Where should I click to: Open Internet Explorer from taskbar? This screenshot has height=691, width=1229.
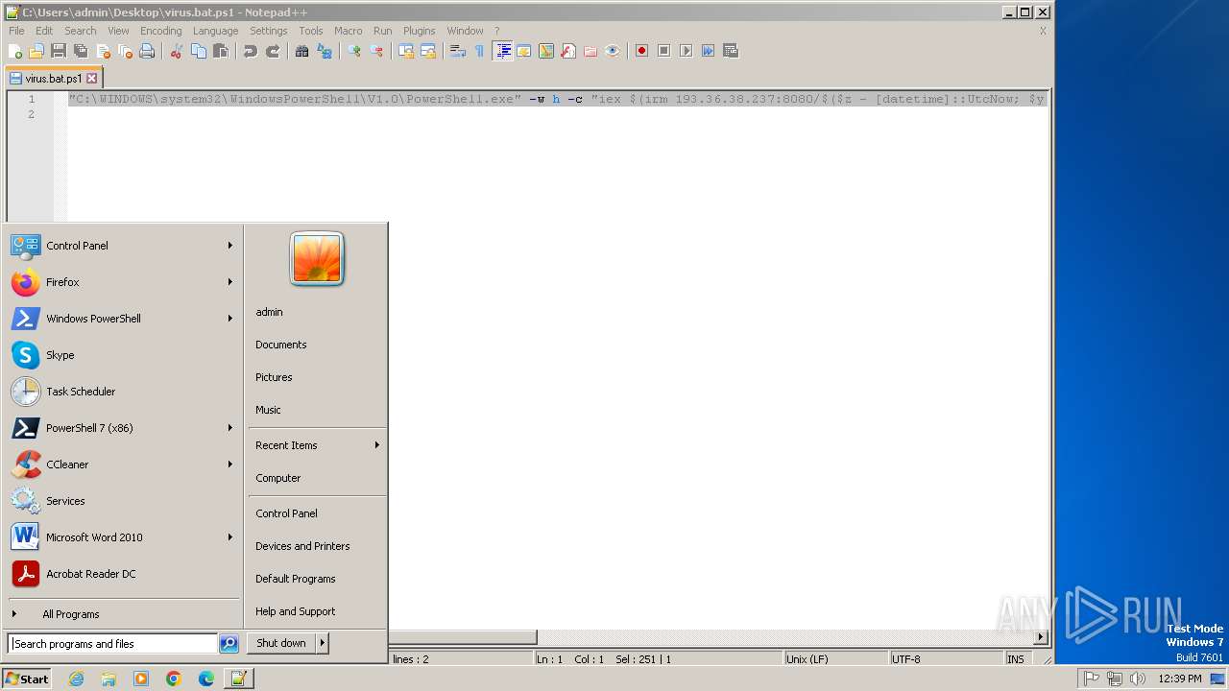tap(76, 679)
